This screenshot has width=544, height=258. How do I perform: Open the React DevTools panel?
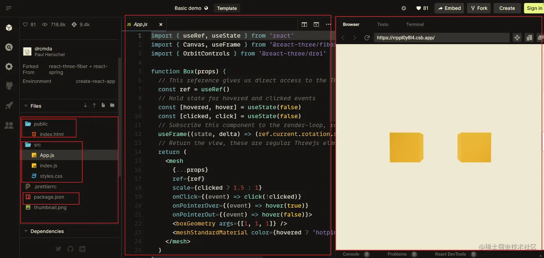tap(455, 254)
